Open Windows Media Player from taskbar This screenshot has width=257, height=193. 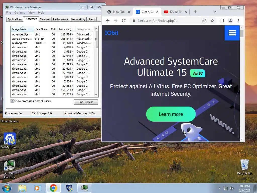(x=37, y=188)
